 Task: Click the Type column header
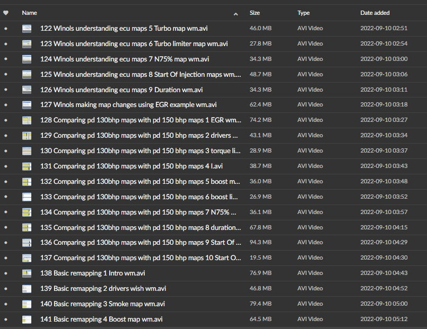pos(303,13)
